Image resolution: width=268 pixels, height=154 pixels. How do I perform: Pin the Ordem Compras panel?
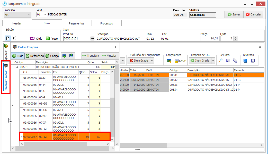pyautogui.click(x=115, y=47)
